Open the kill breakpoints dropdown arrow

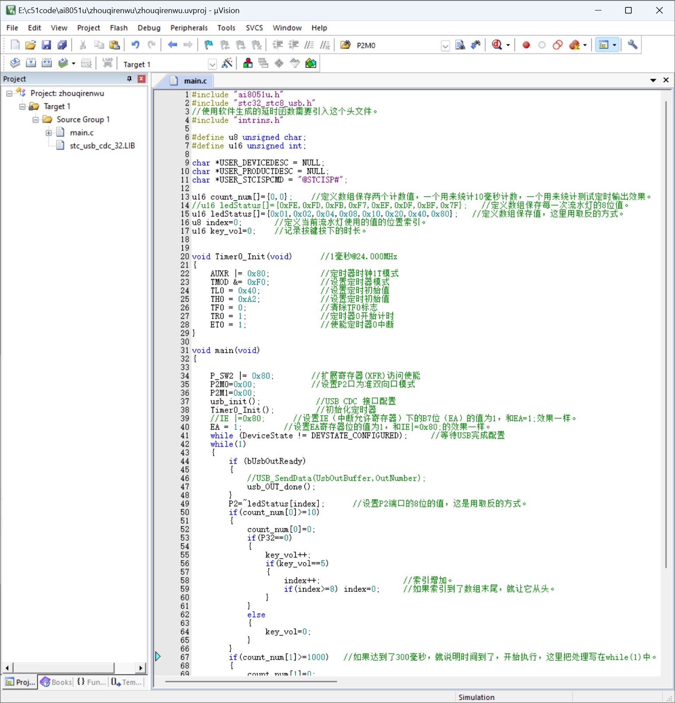tap(585, 45)
